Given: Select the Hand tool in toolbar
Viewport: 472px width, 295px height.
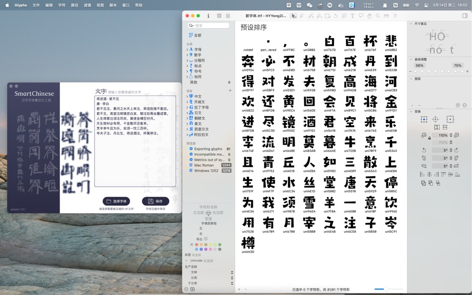Looking at the screenshot, I should point(369,16).
